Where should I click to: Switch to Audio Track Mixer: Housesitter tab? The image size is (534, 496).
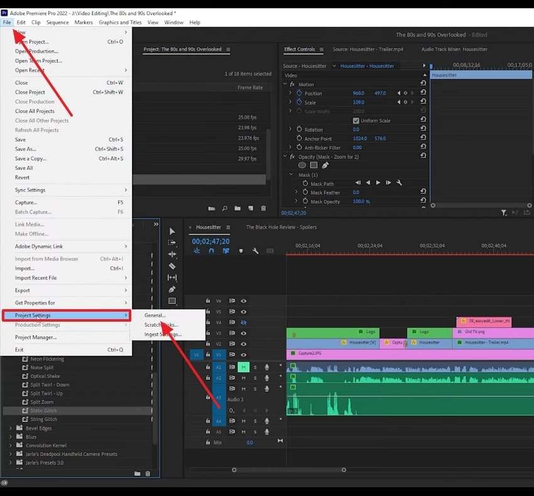point(454,50)
